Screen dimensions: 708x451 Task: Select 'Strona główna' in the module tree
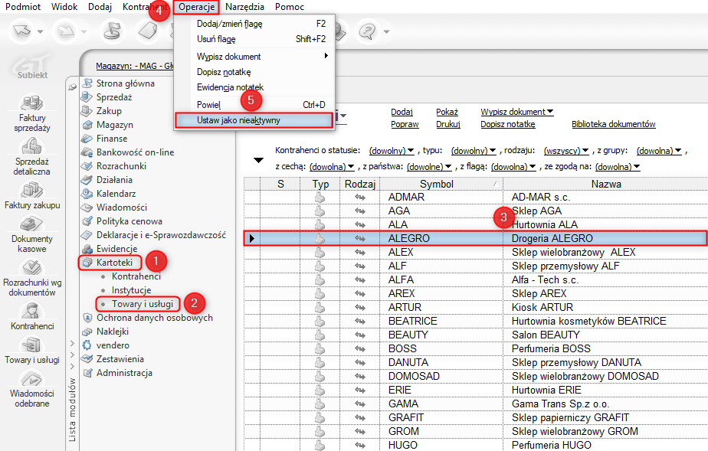click(126, 83)
